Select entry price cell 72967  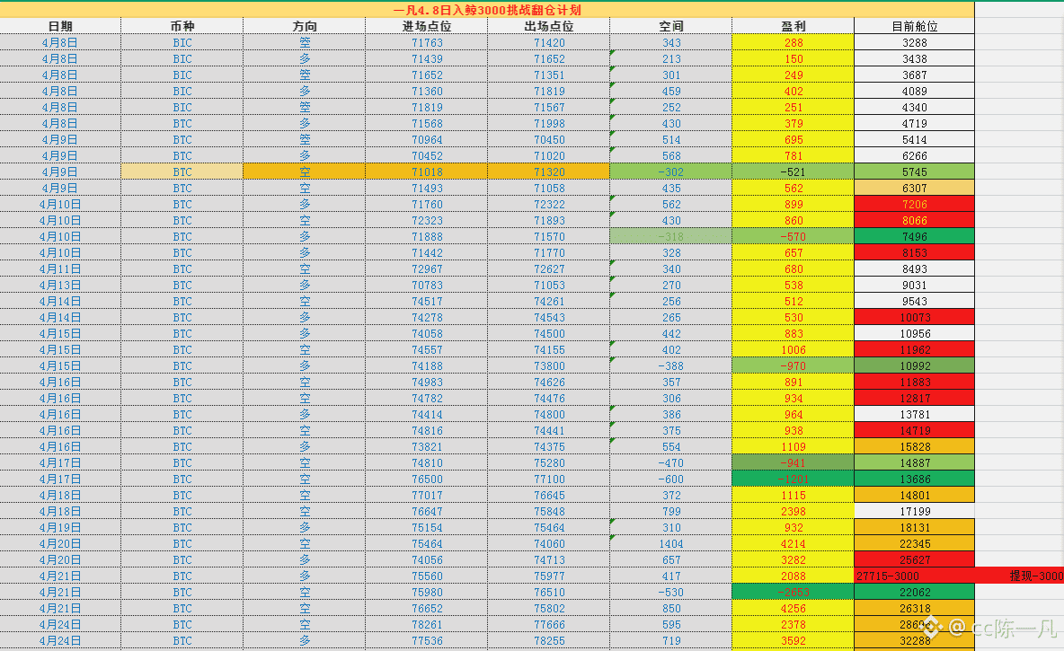[426, 268]
